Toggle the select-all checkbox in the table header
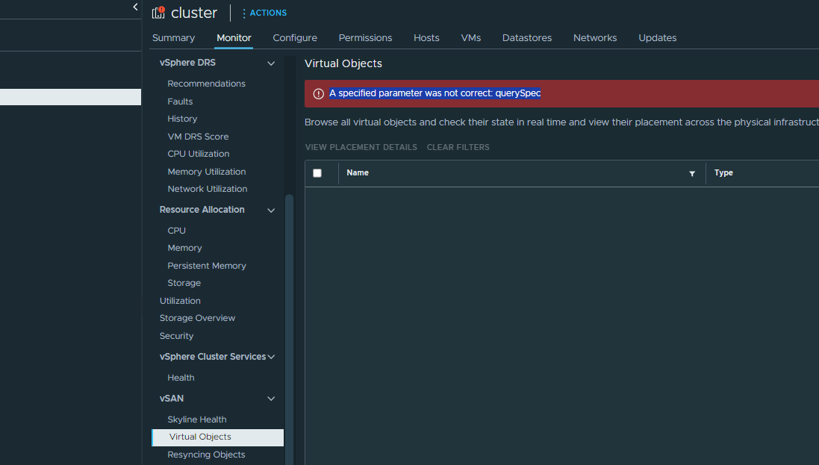Viewport: 819px width, 465px height. coord(317,172)
